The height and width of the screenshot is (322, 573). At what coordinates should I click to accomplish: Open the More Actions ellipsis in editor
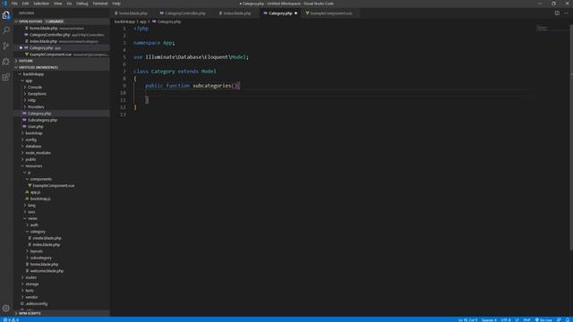(x=567, y=13)
